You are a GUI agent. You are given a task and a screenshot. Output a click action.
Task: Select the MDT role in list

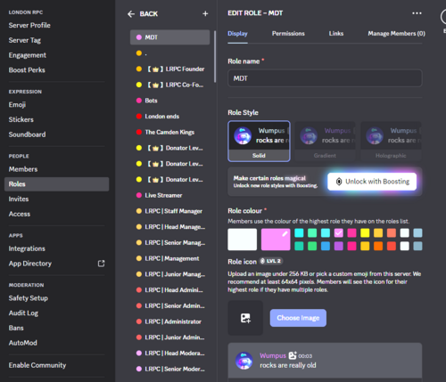169,37
